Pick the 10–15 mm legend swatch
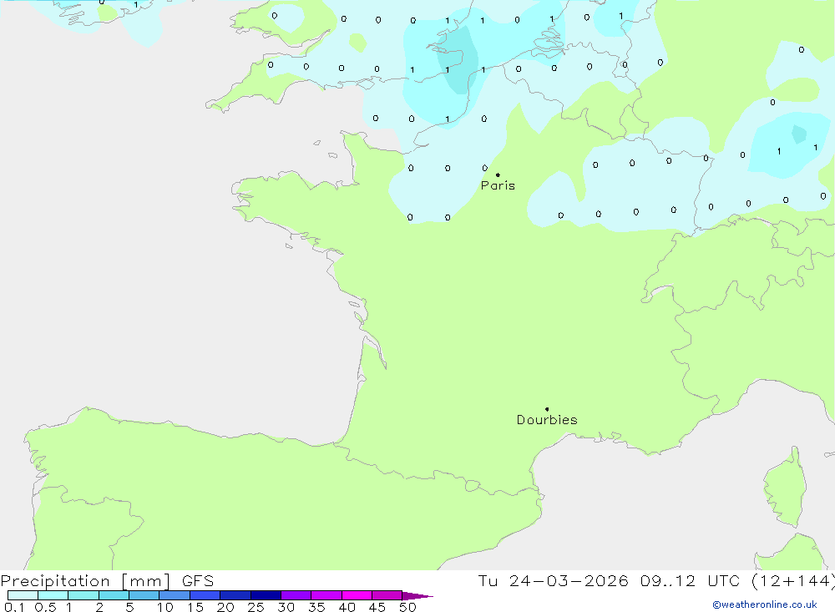Image resolution: width=835 pixels, height=612 pixels. 175,595
